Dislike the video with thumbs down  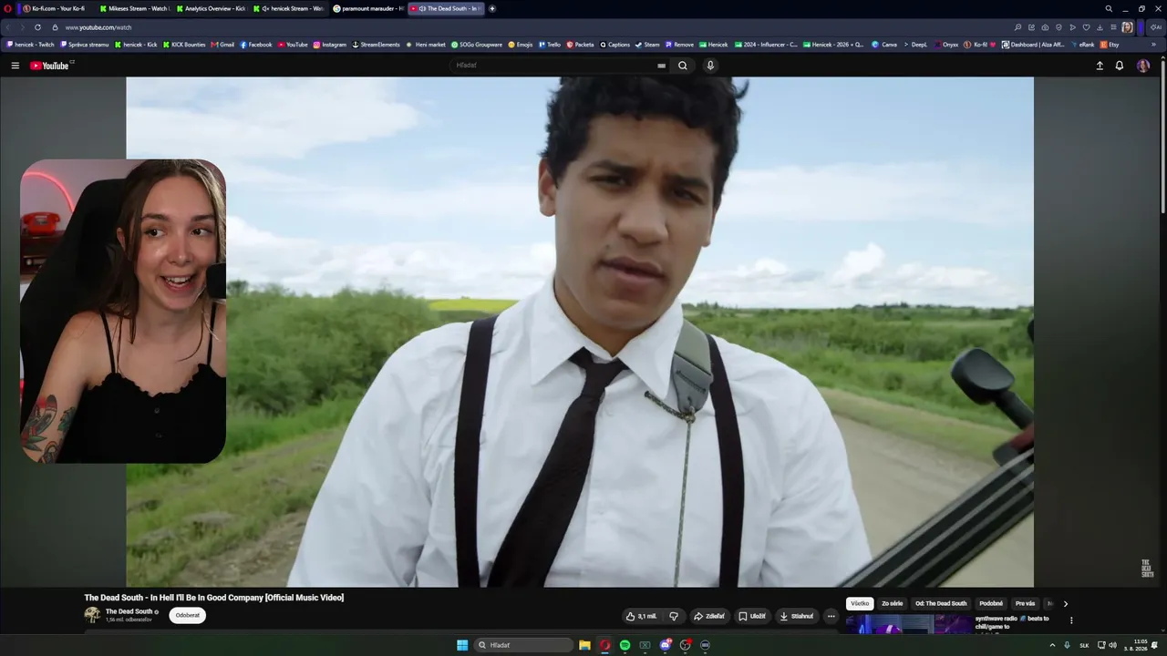point(674,616)
